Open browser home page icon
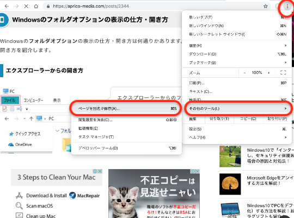 (x=36, y=6)
